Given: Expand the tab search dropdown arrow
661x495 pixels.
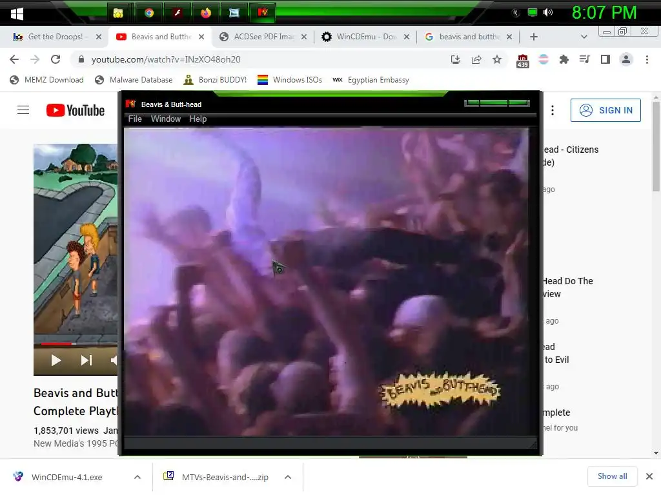Looking at the screenshot, I should coord(584,37).
